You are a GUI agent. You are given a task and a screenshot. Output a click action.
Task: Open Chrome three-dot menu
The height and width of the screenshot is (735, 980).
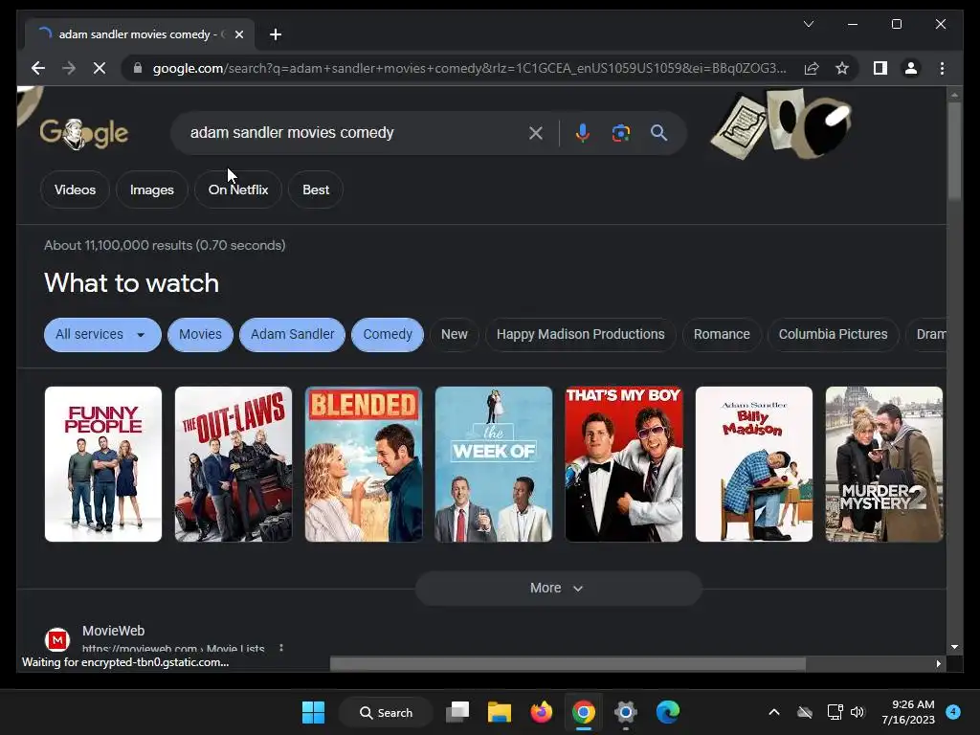[942, 68]
